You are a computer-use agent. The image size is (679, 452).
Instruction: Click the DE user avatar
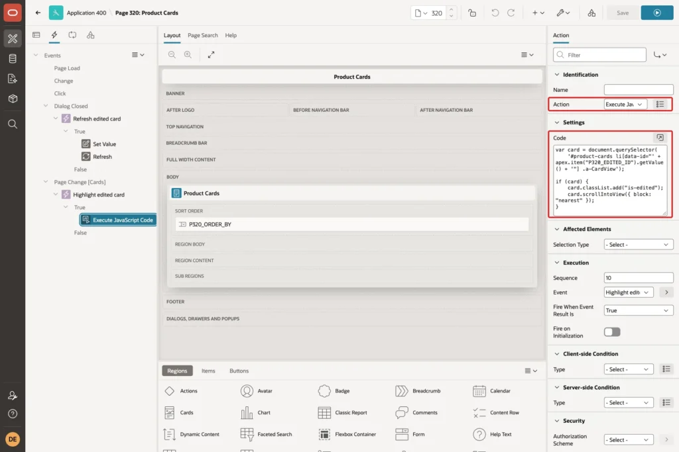tap(13, 439)
